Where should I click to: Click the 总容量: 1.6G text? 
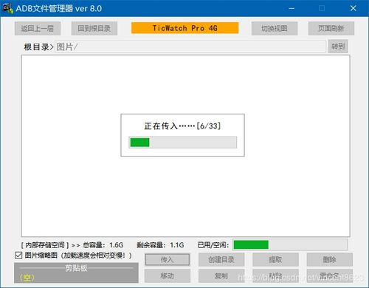pyautogui.click(x=103, y=245)
